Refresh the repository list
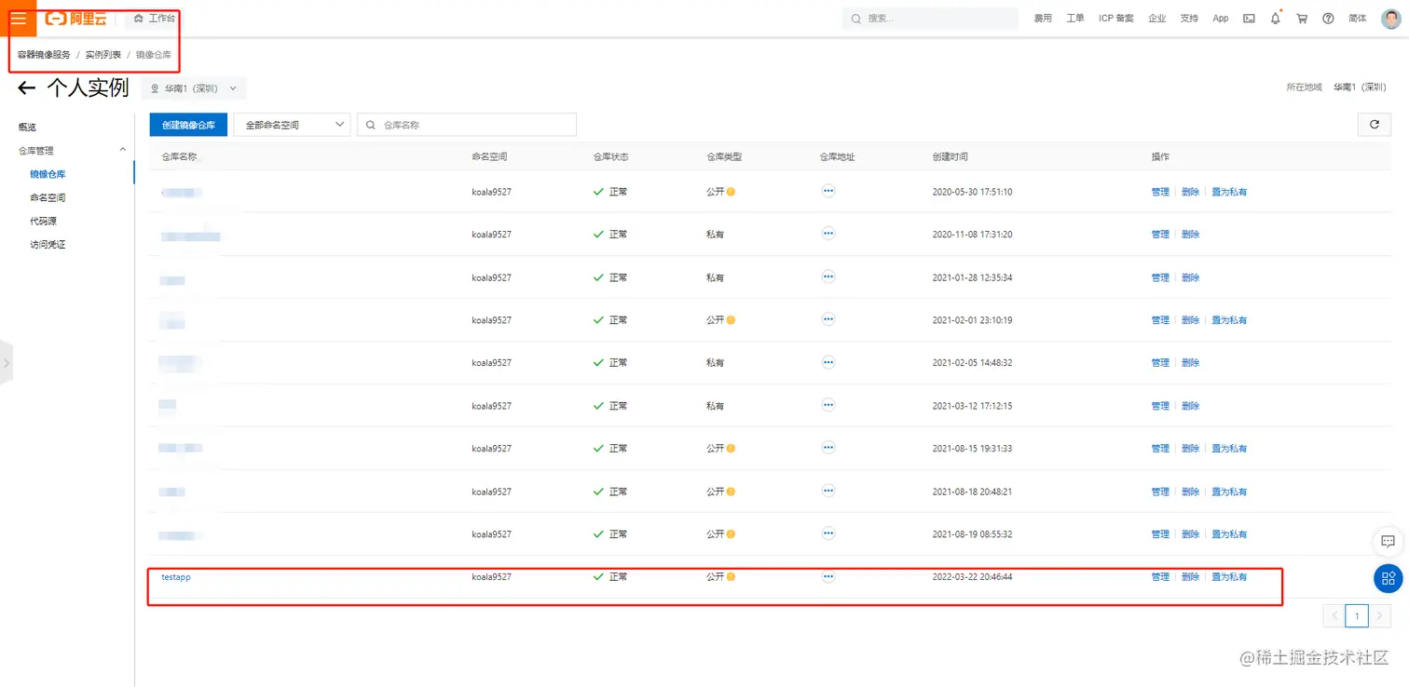Viewport: 1409px width, 687px height. 1375,125
